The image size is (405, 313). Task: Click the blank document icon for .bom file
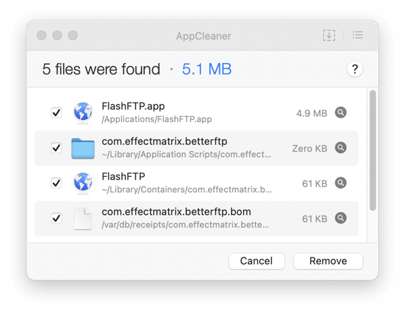tap(83, 219)
